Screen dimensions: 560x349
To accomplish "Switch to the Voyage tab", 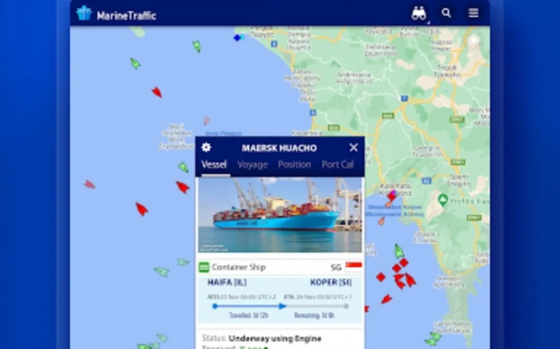I will [x=253, y=165].
